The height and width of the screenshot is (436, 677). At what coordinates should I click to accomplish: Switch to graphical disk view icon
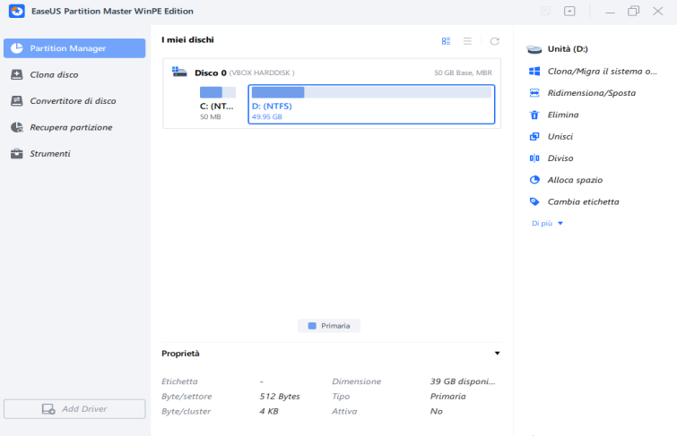(446, 41)
